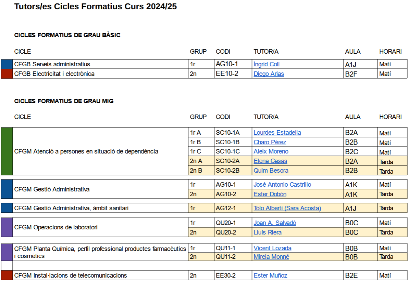Open Tolo Albertí (Sara Acosta) link

tap(287, 208)
